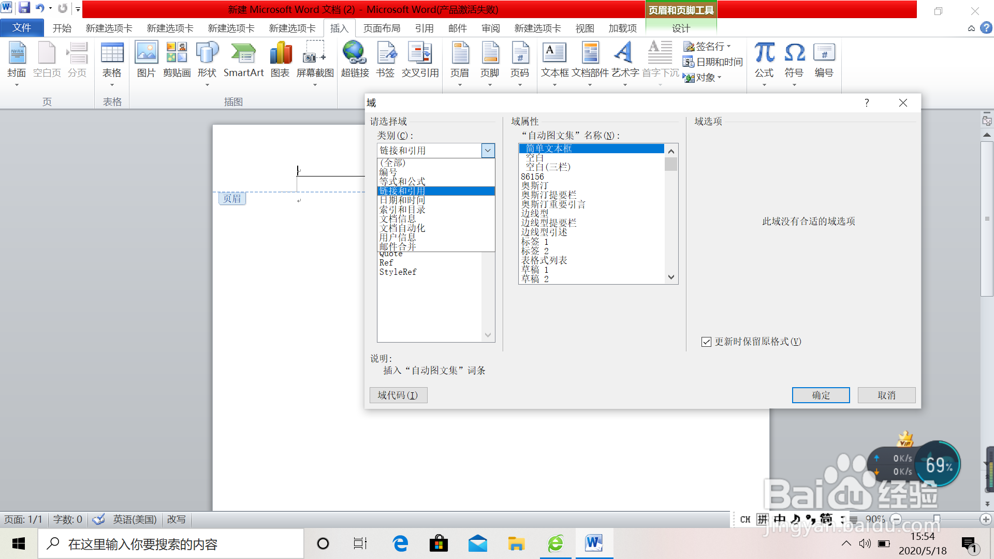
Task: Open the clip art (剪贴画) pane
Action: click(x=177, y=60)
